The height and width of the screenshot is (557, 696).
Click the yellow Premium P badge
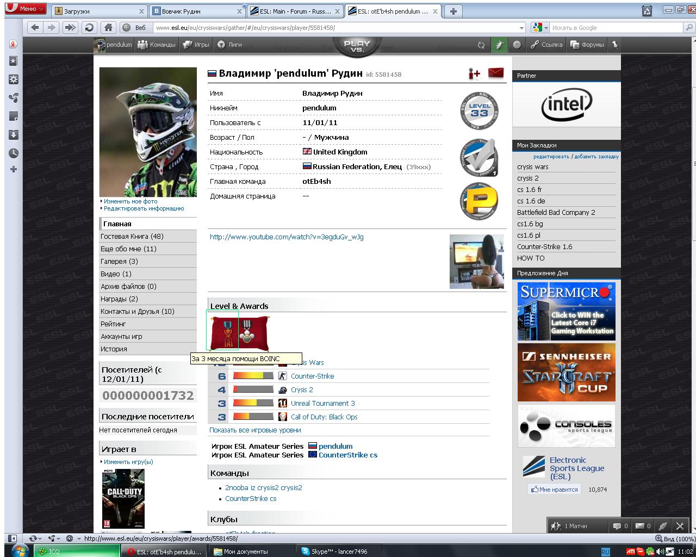pyautogui.click(x=478, y=201)
